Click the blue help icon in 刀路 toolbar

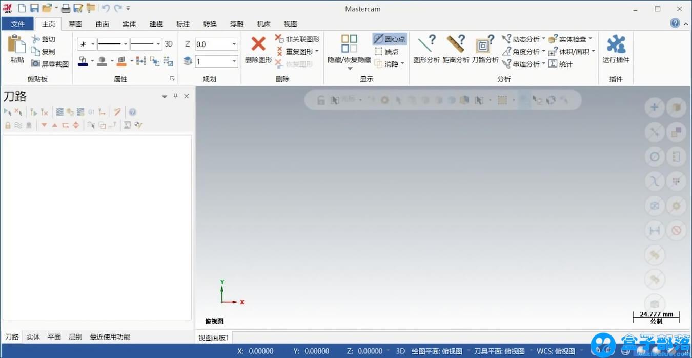[x=132, y=112]
